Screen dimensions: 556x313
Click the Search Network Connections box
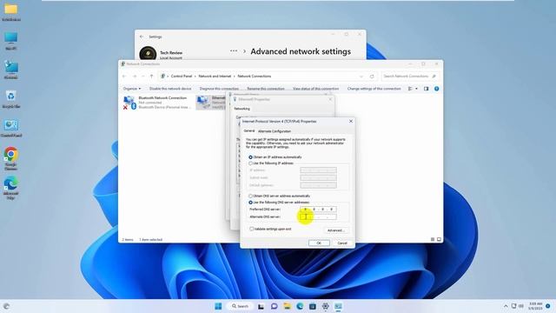click(409, 77)
